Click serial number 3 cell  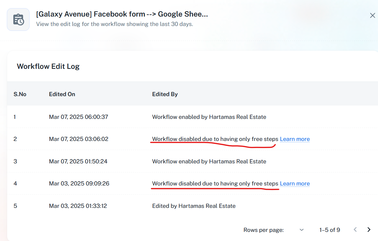point(15,161)
